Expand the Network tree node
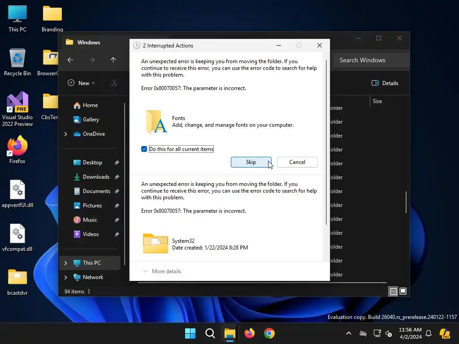Screen dimensions: 459x344 pyautogui.click(x=65, y=277)
